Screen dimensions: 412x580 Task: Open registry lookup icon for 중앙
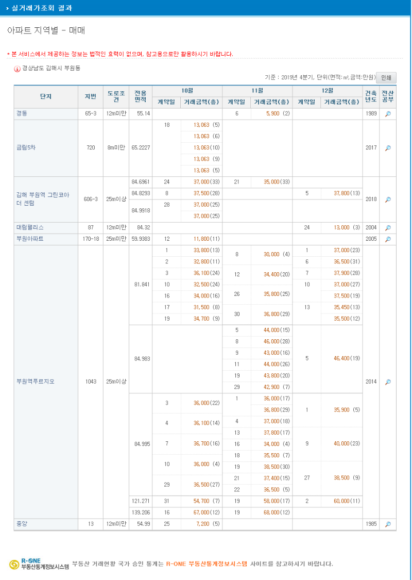388,524
